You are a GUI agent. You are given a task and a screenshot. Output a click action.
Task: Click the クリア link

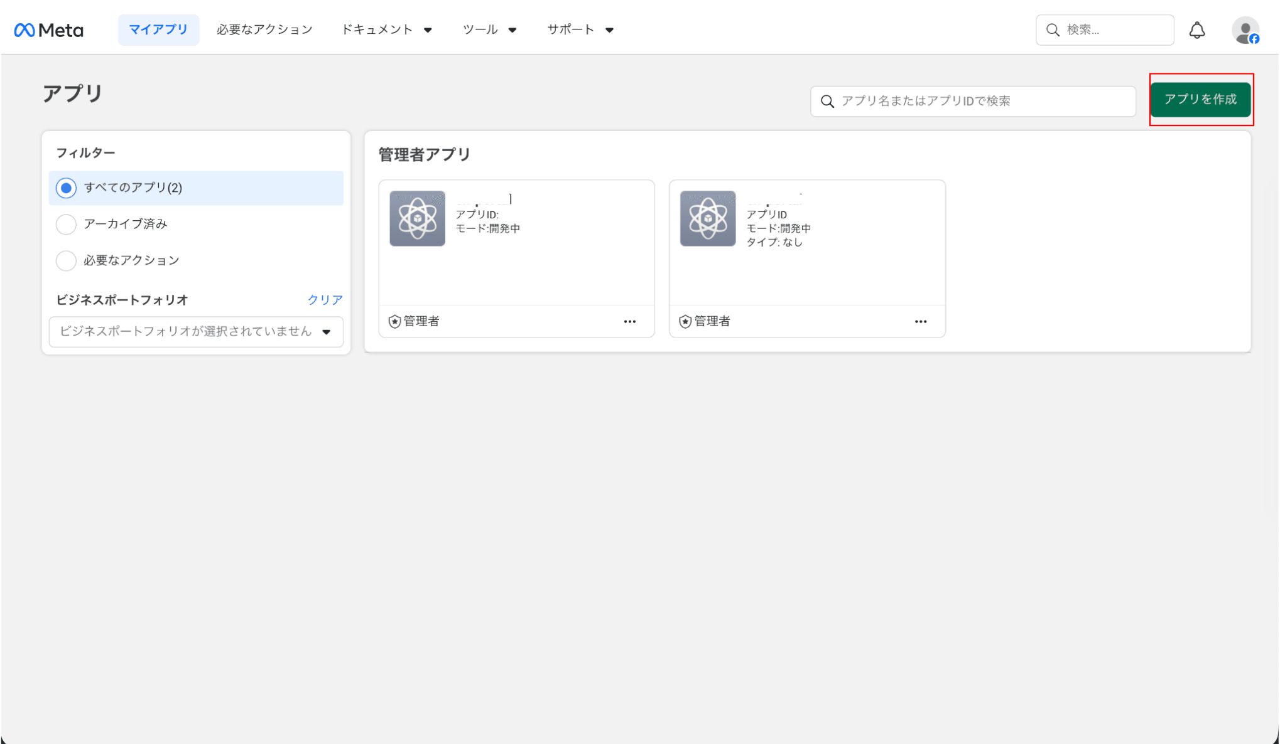325,300
